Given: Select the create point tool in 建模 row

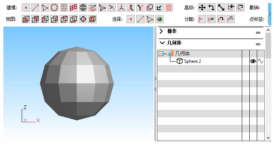Looking at the screenshot, I should [26, 8].
